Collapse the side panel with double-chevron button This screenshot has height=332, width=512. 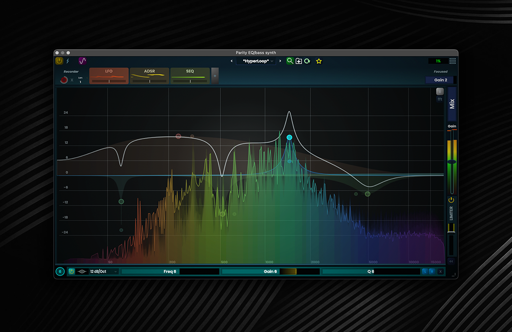(451, 261)
